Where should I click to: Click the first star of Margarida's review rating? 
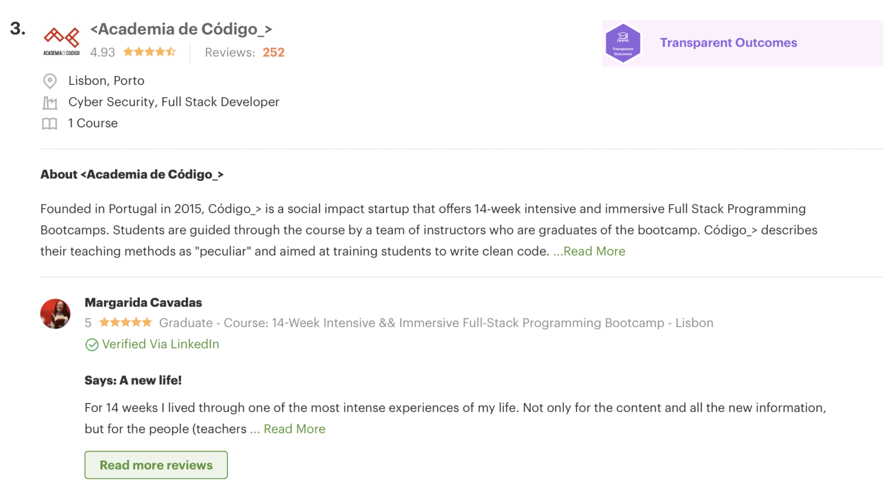pos(103,322)
